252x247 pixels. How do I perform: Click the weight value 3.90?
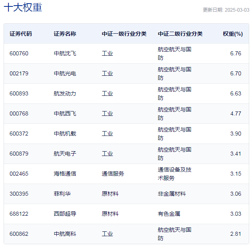(x=236, y=134)
